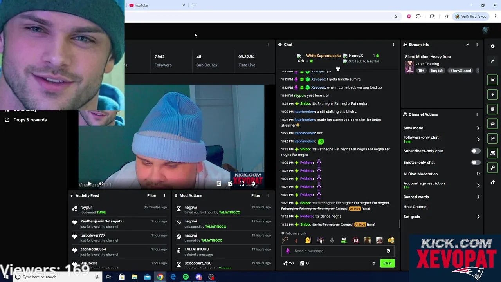The image size is (501, 282).
Task: Click Verify that it's you profile button
Action: coord(470,16)
